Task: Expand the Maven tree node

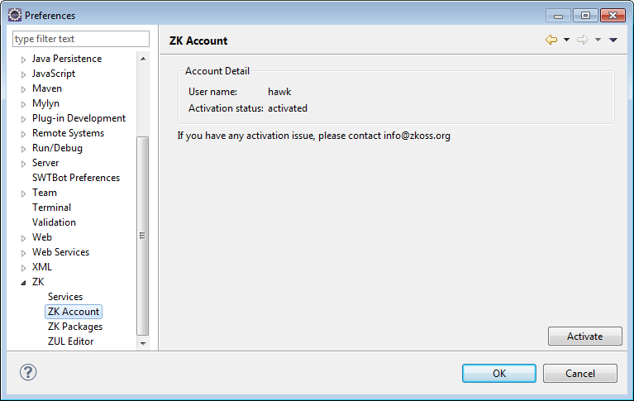Action: 23,89
